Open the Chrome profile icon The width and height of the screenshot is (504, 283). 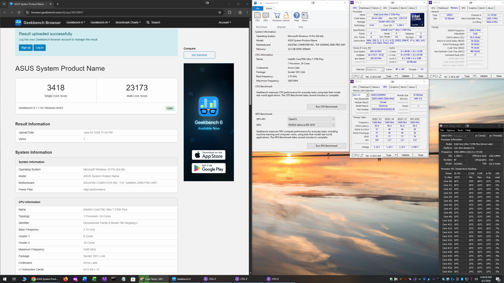(240, 12)
